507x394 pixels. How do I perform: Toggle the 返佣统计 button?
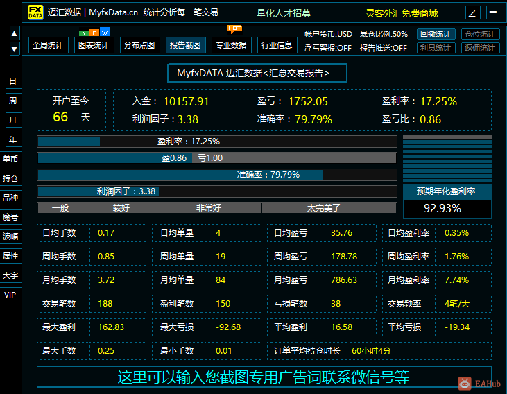(480, 48)
